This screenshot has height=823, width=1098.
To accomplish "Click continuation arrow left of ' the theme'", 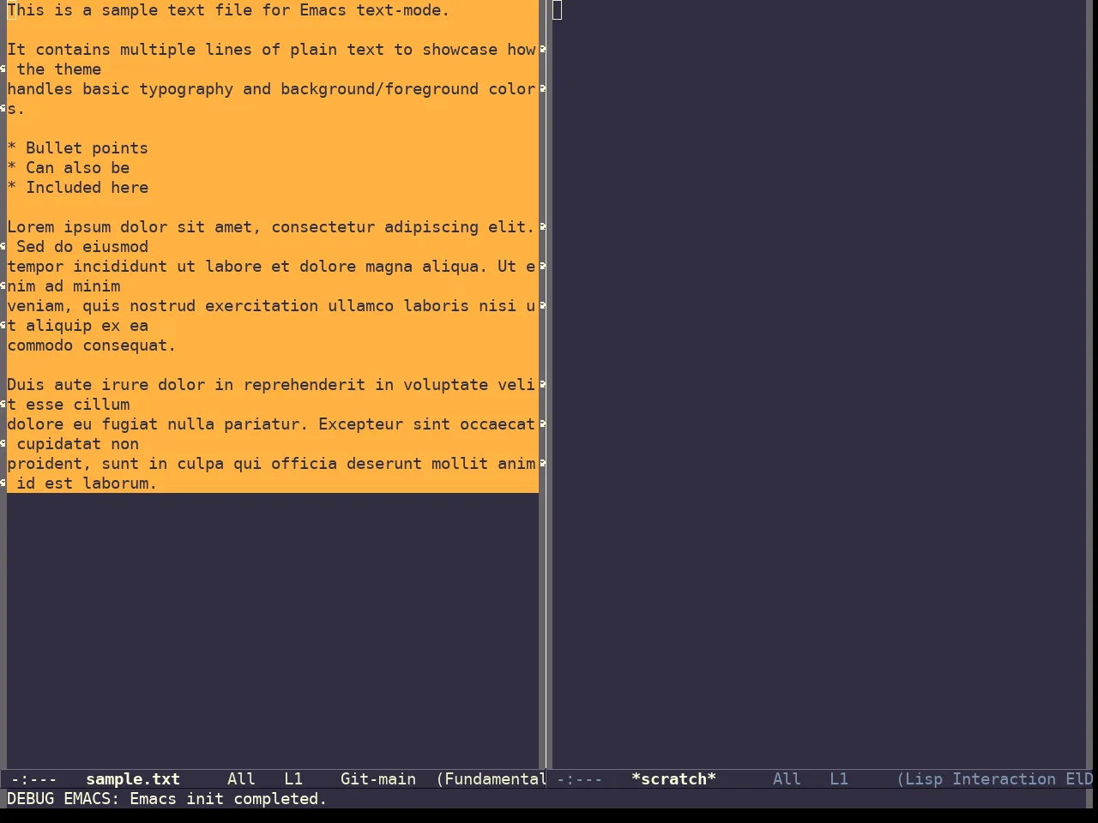I will [x=3, y=69].
